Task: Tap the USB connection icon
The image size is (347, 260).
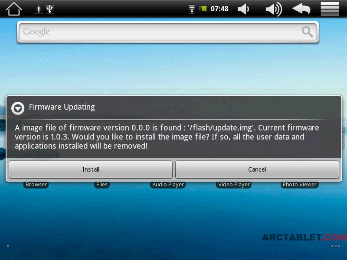Action: 49,9
